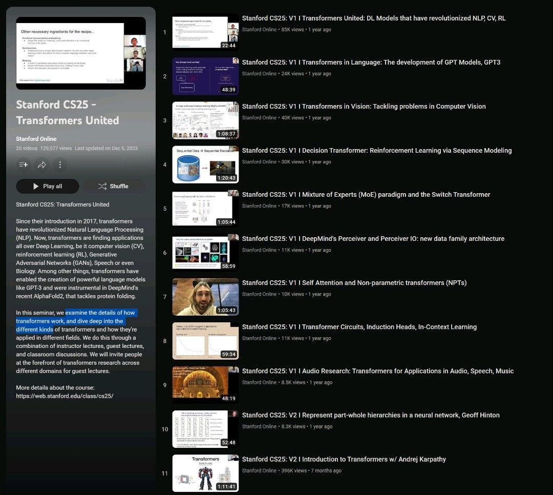Open title 'Mixture of Experts (MoE) paradigm' video
This screenshot has height=495, width=553.
pos(366,195)
